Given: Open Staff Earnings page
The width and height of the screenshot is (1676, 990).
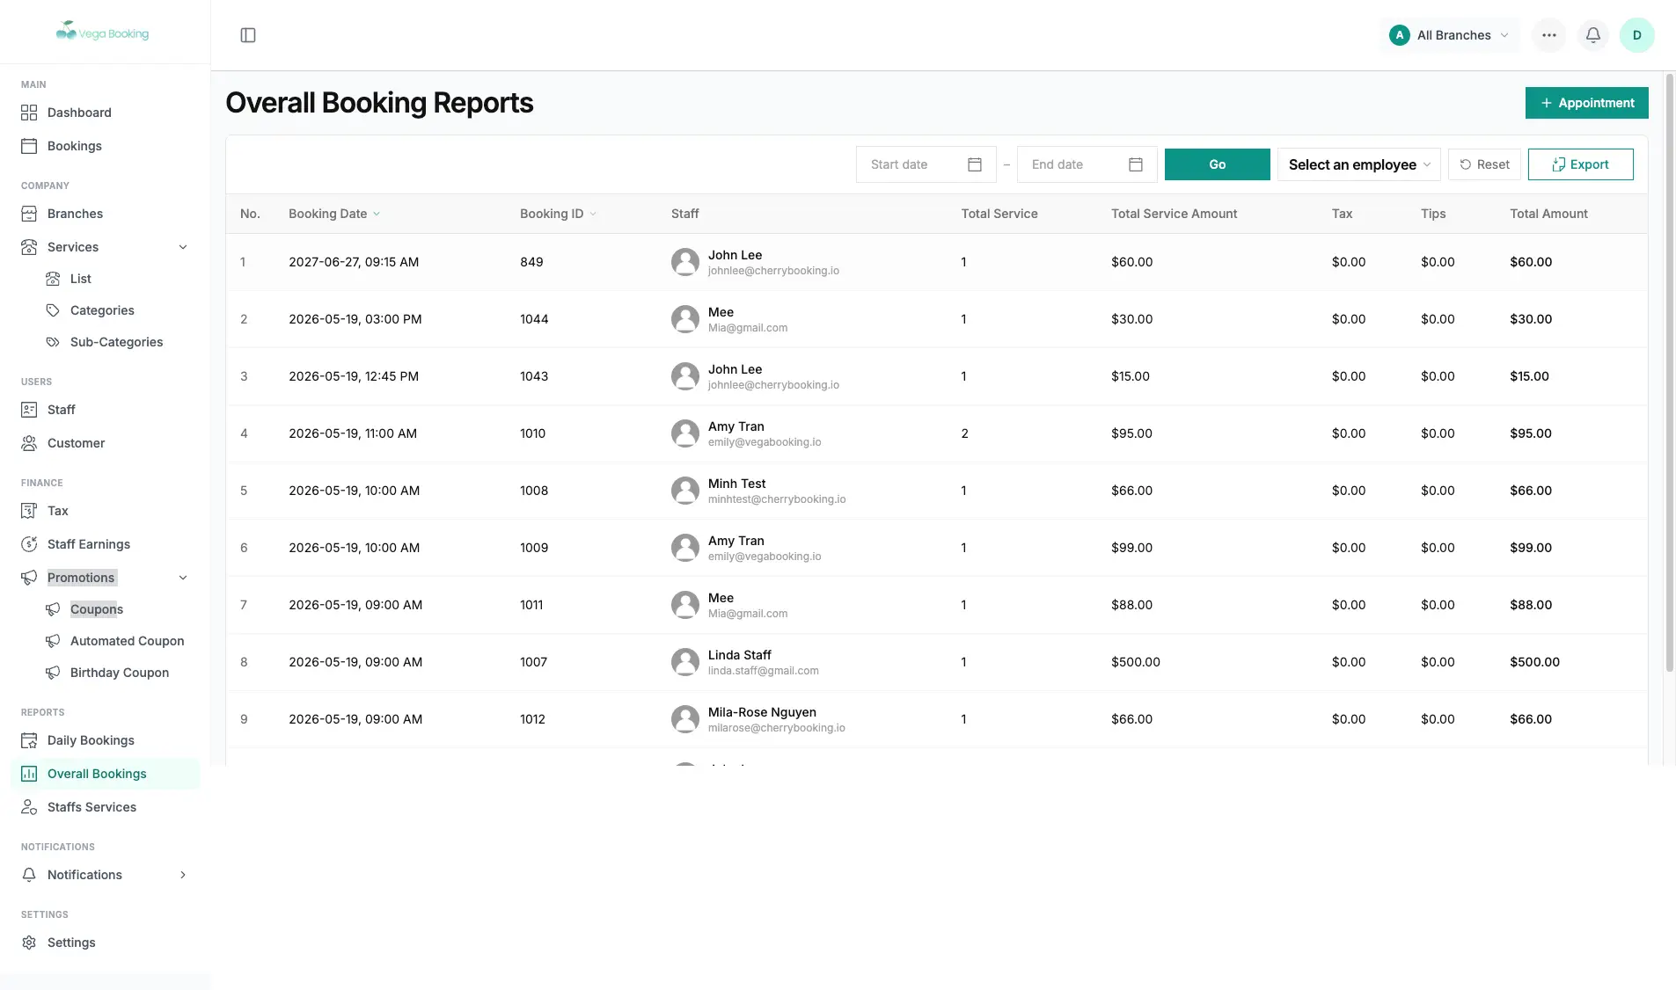Looking at the screenshot, I should (x=106, y=544).
